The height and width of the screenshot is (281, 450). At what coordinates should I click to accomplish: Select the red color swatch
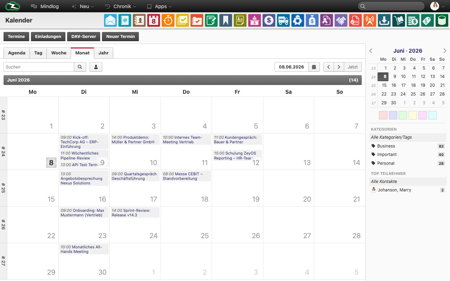pos(383,115)
